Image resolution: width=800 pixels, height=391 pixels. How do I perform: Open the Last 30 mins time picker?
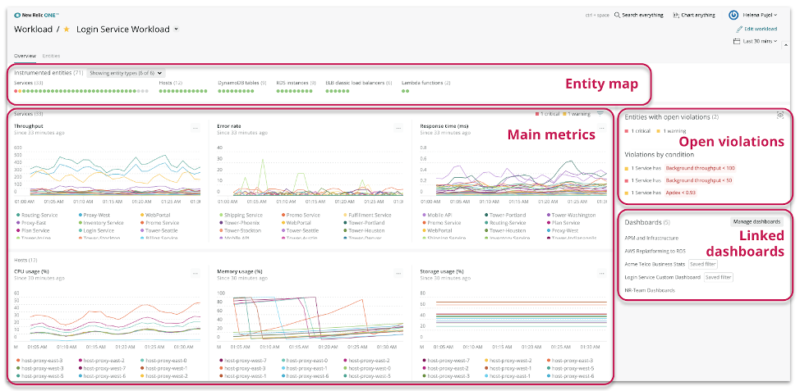[x=755, y=41]
